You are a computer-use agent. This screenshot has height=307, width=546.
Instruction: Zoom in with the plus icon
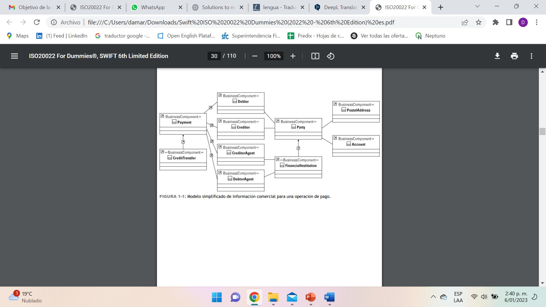[x=293, y=56]
